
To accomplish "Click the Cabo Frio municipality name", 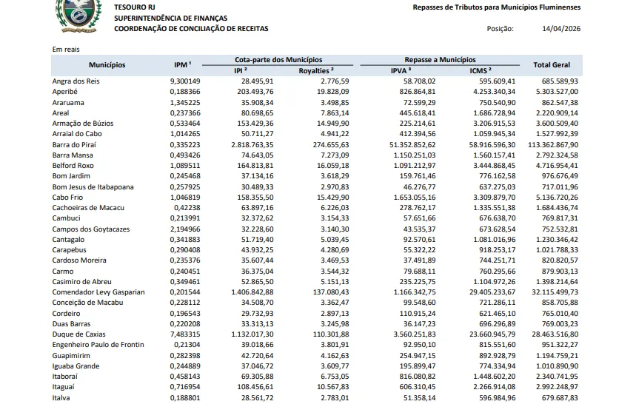I will (x=68, y=198).
